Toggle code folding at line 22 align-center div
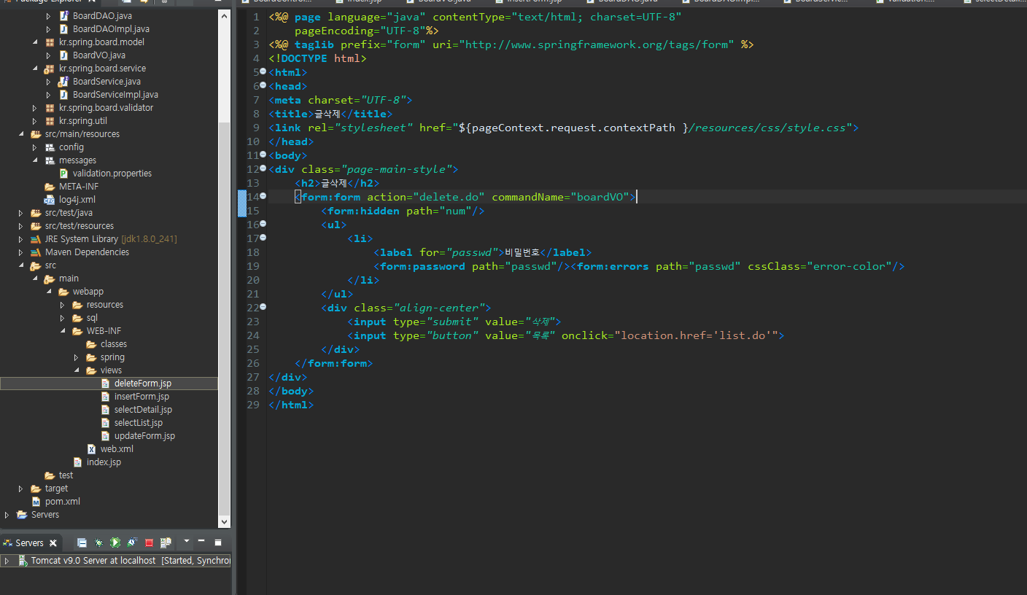This screenshot has width=1027, height=595. tap(263, 308)
